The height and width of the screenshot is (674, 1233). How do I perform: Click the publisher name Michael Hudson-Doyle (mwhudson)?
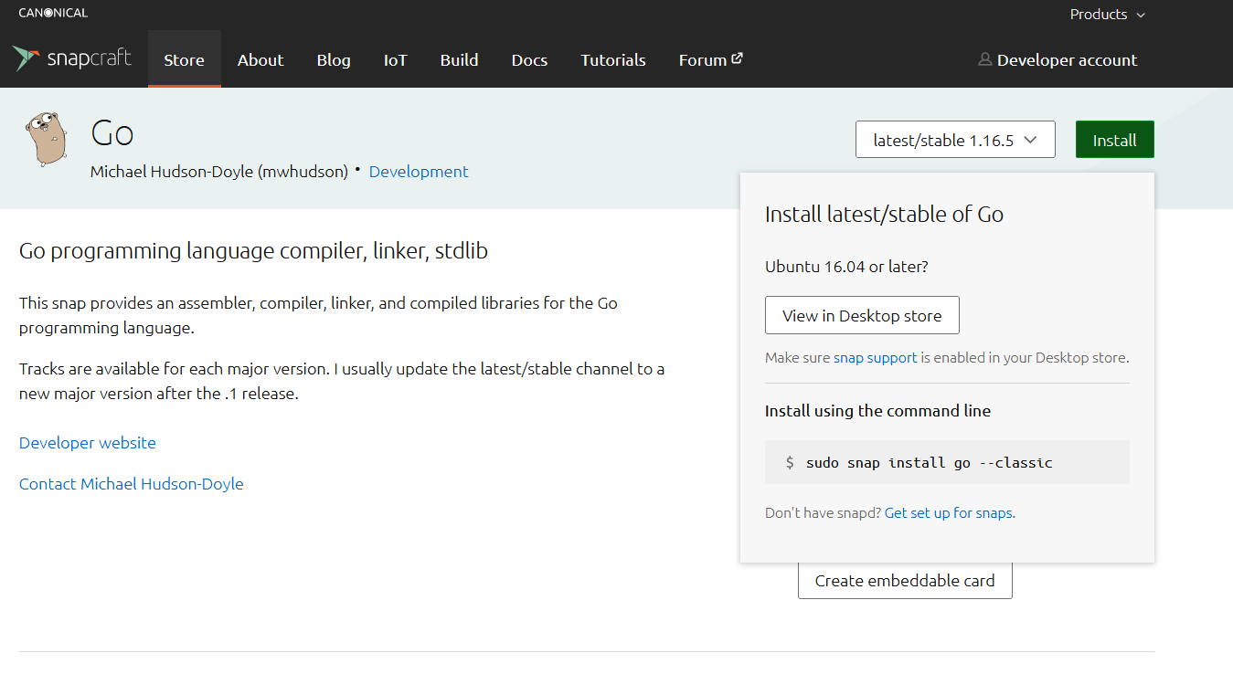(219, 172)
